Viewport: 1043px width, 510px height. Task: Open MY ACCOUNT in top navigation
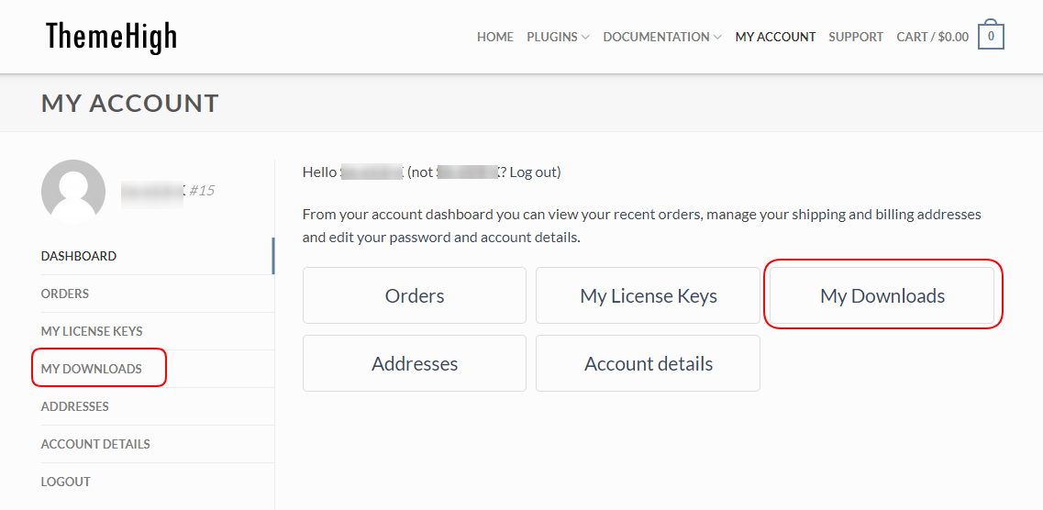[775, 38]
